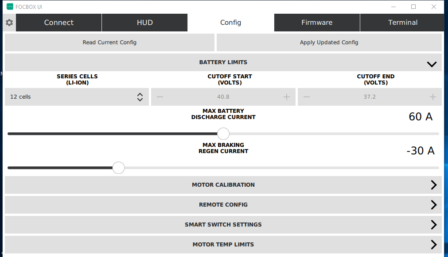448x257 pixels.
Task: Click Apply Updated Config button
Action: [x=329, y=42]
